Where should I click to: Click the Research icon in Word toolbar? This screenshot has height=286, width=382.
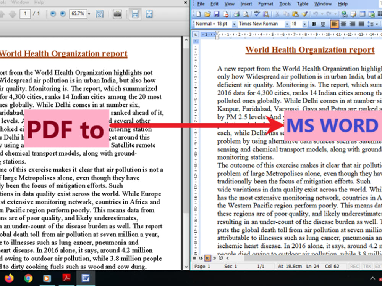click(x=266, y=14)
